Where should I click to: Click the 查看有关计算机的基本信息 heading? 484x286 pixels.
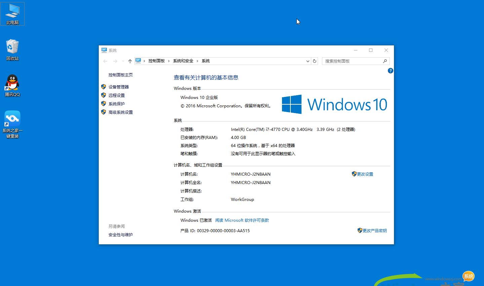coord(206,77)
